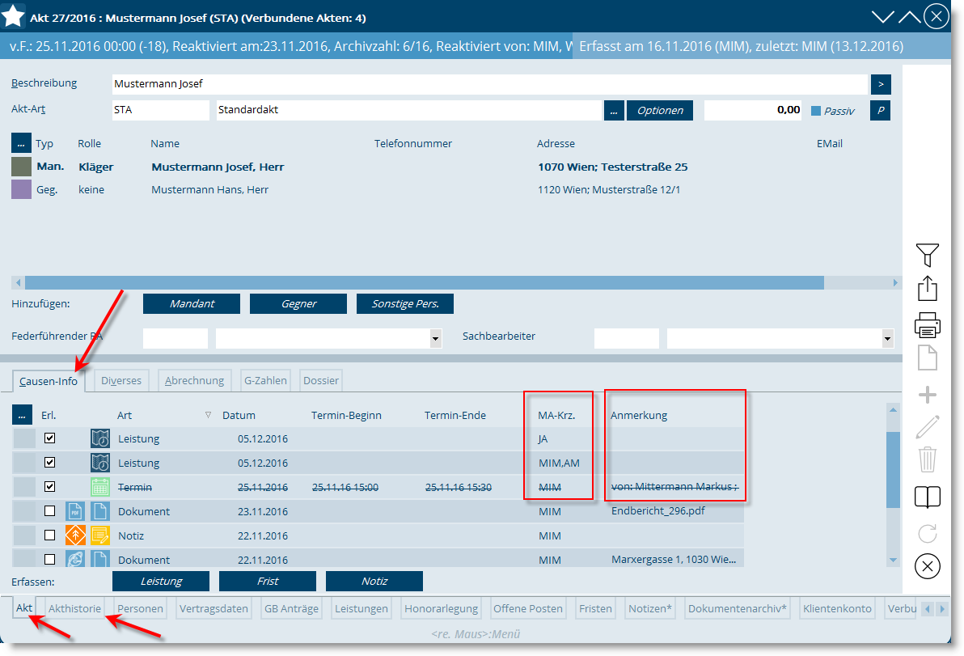Click Sonstige Pers. button
Image resolution: width=964 pixels, height=656 pixels.
tap(405, 303)
